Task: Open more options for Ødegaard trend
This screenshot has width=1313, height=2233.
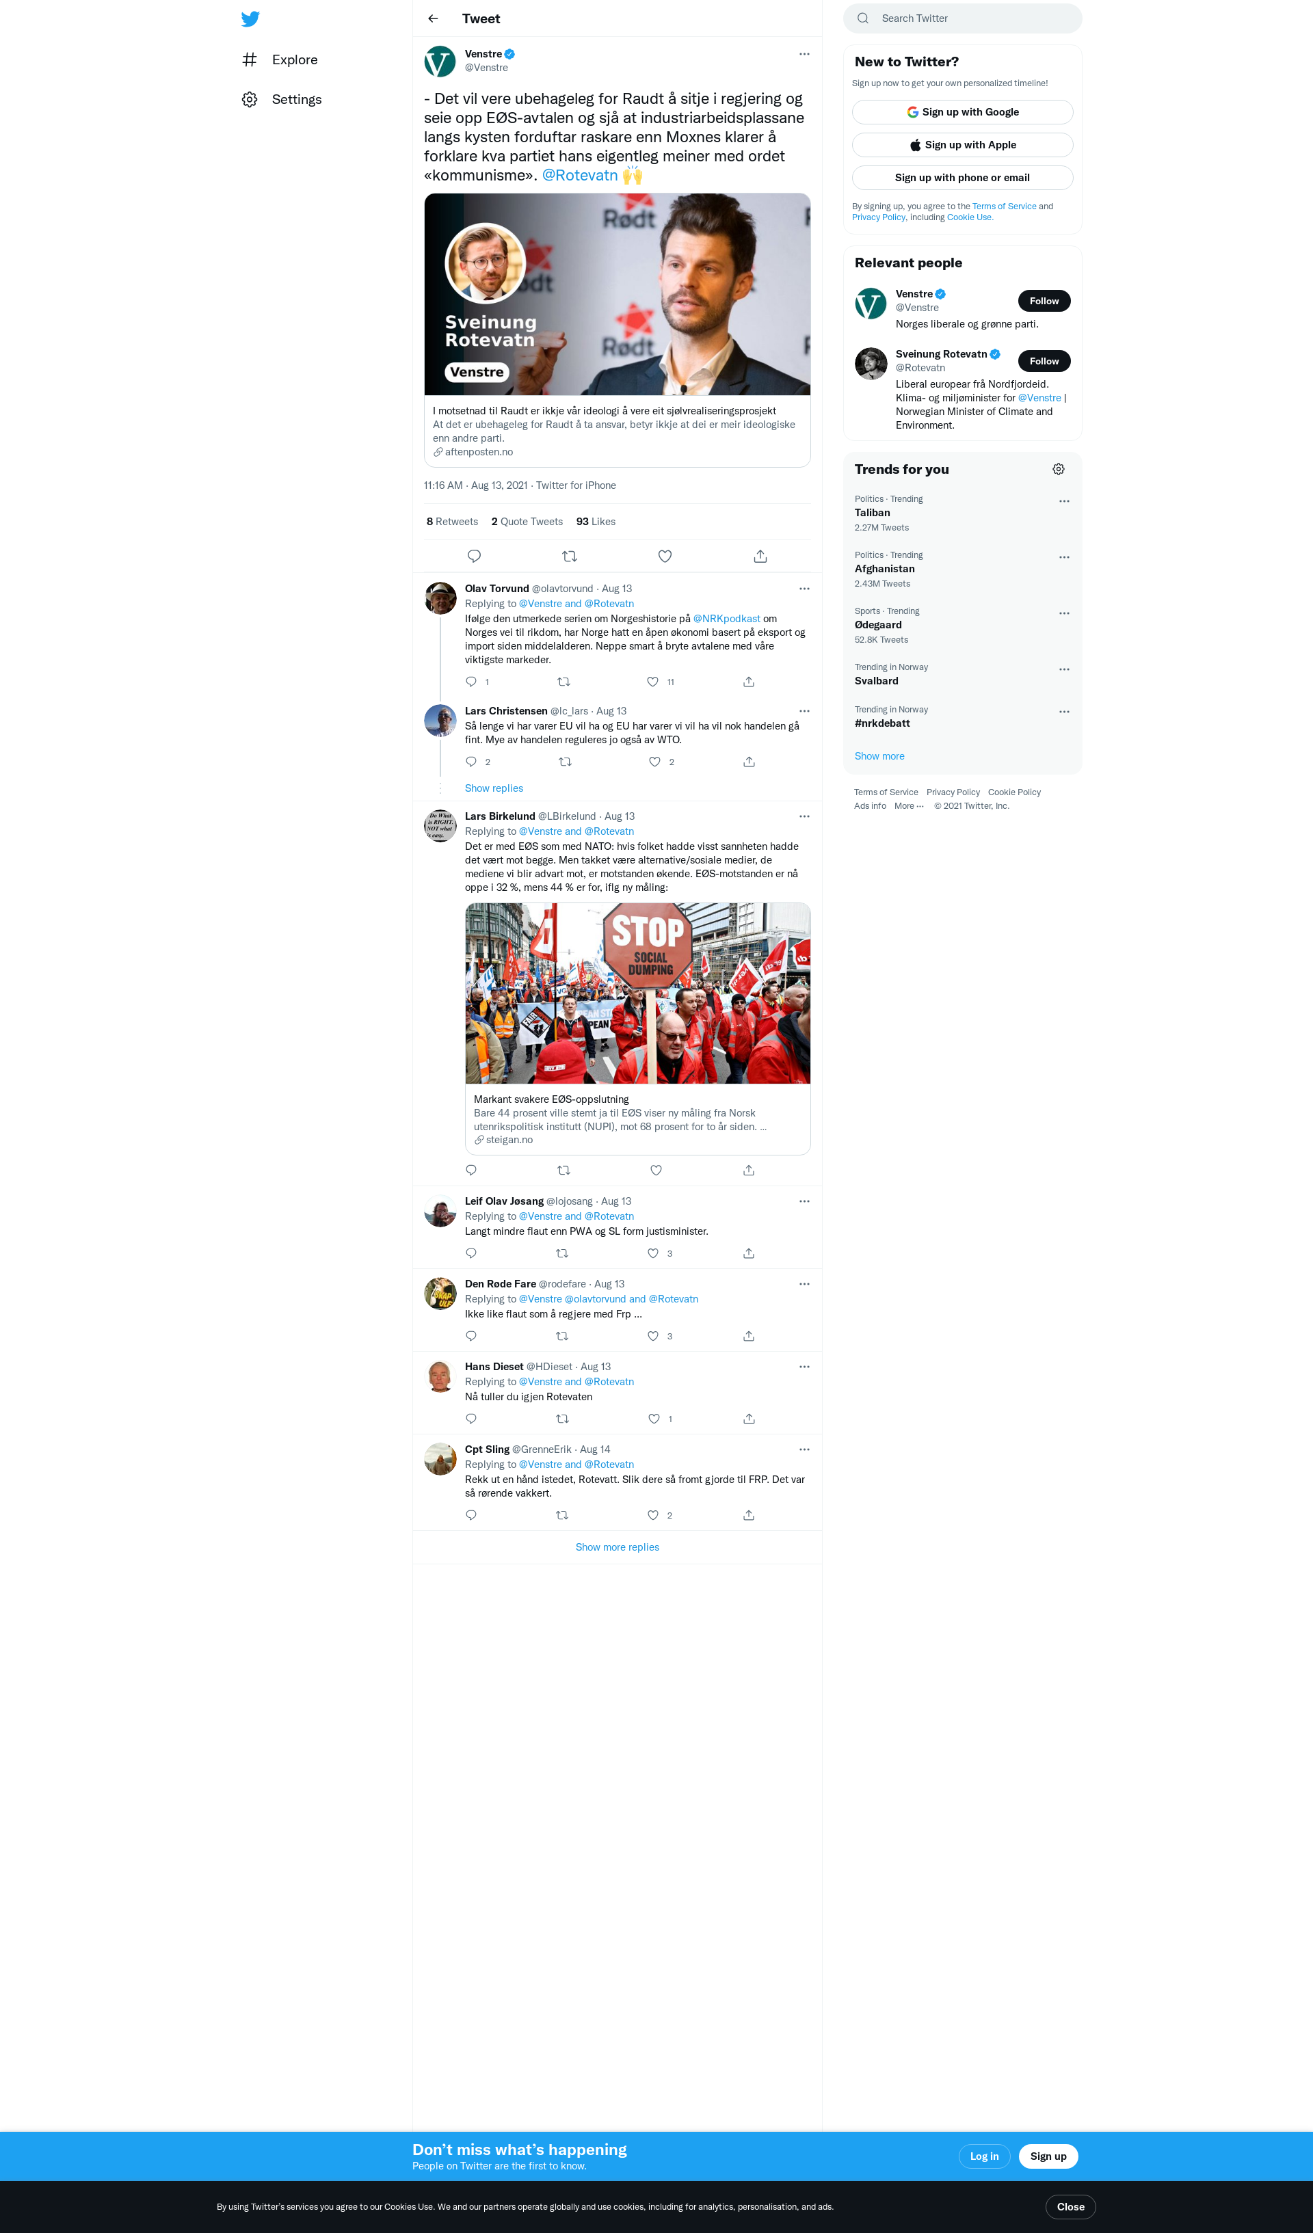Action: coord(1064,613)
